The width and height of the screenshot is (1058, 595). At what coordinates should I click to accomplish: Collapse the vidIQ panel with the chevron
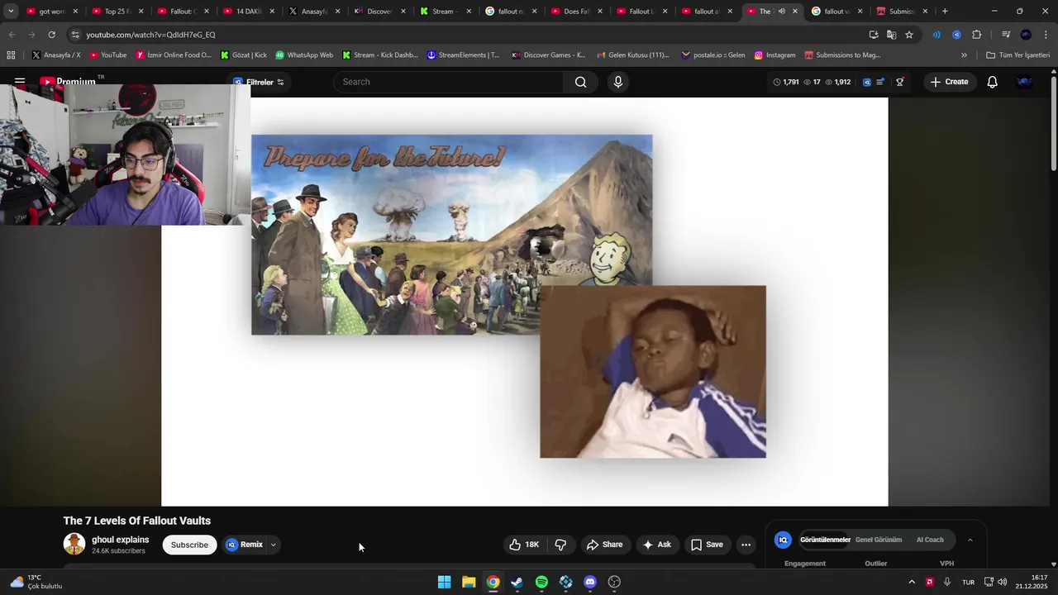(970, 540)
